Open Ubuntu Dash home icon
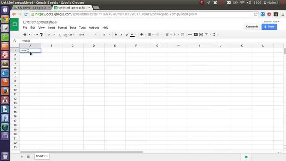 (x=5, y=10)
